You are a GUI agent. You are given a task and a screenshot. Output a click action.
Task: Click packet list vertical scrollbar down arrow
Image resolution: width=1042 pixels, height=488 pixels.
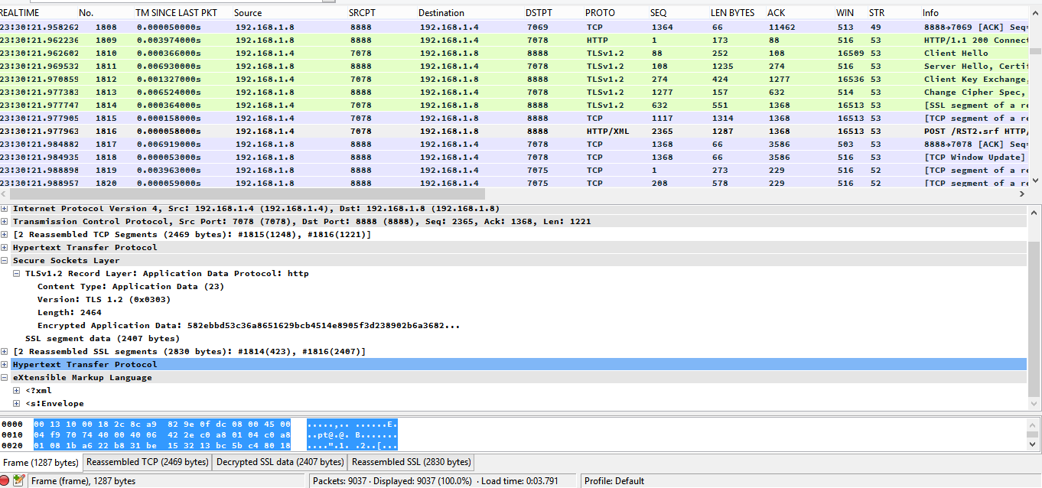[x=1034, y=181]
